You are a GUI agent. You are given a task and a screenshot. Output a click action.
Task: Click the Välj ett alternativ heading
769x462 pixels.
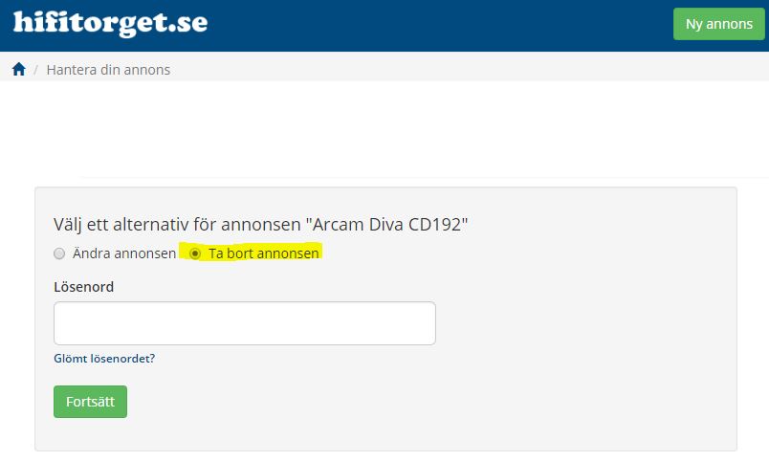260,225
